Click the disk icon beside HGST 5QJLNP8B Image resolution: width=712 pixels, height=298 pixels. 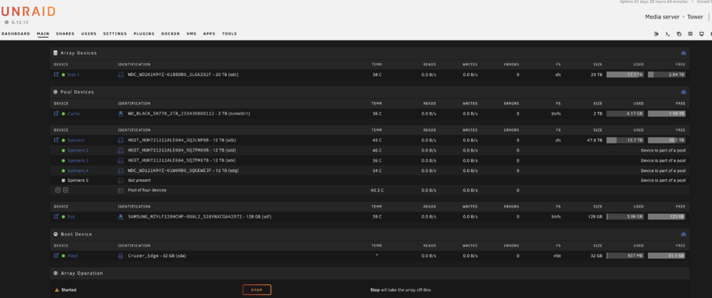coord(121,140)
